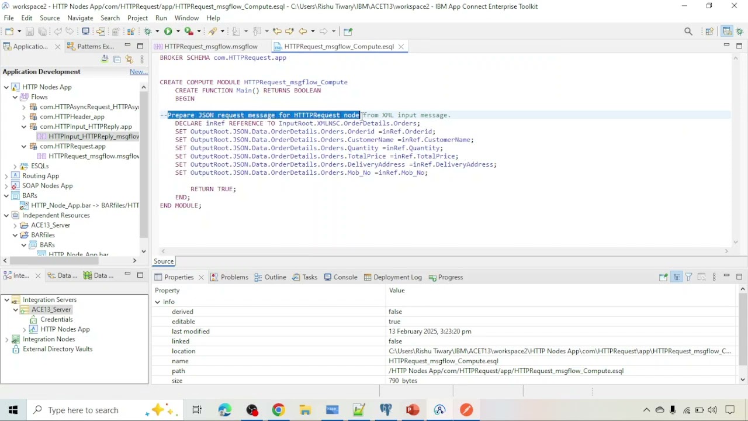Toggle Show Categories in Properties view
This screenshot has width=748, height=421.
point(676,277)
